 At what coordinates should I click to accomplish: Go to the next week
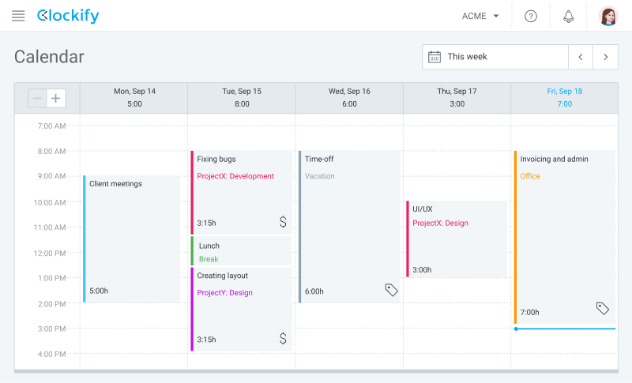606,57
